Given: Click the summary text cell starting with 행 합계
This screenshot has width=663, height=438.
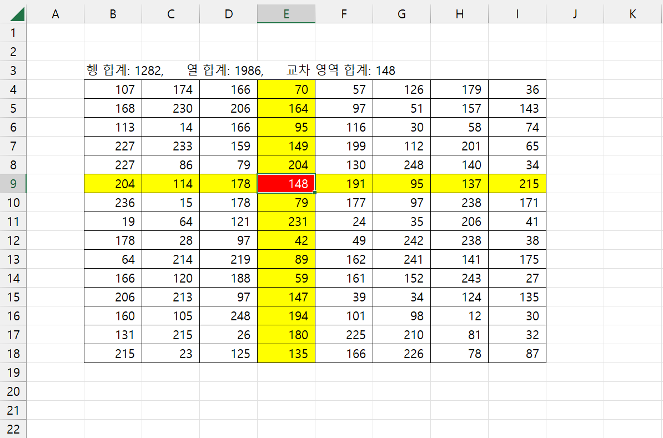Looking at the screenshot, I should pyautogui.click(x=125, y=71).
